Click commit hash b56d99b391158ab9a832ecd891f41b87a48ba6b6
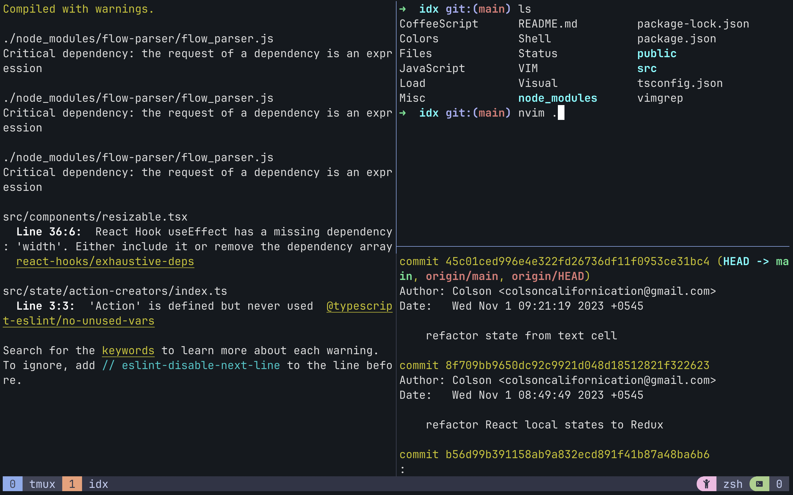This screenshot has height=495, width=793. coord(577,454)
